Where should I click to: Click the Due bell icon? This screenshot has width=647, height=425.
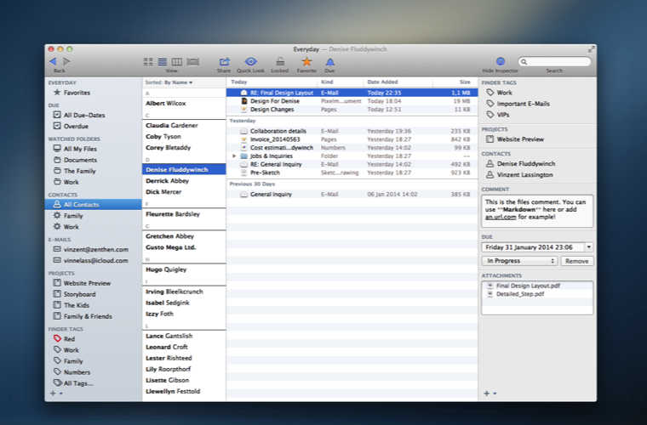pos(329,61)
